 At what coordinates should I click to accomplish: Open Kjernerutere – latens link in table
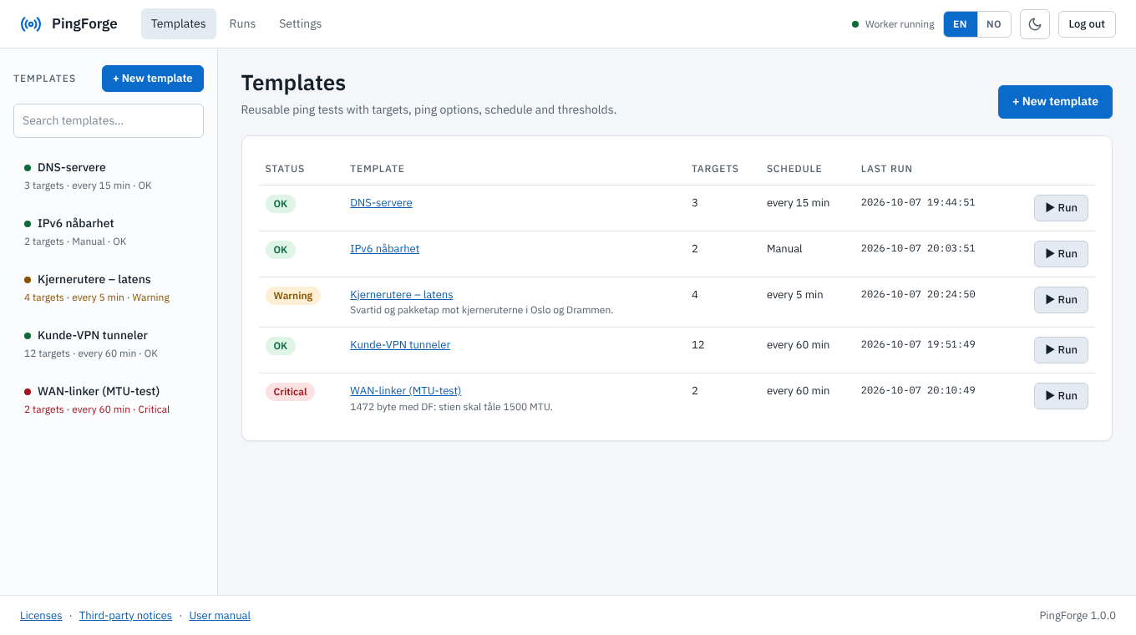402,295
